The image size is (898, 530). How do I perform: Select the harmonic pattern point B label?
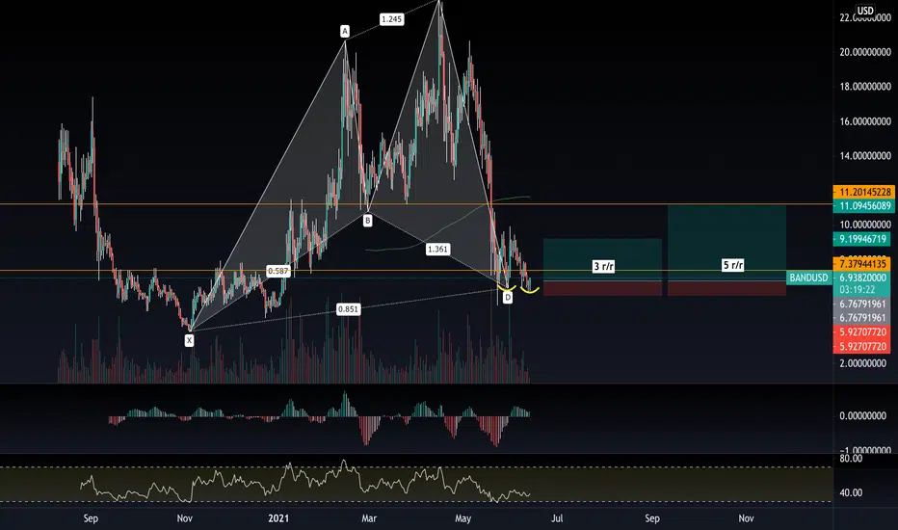click(x=368, y=220)
